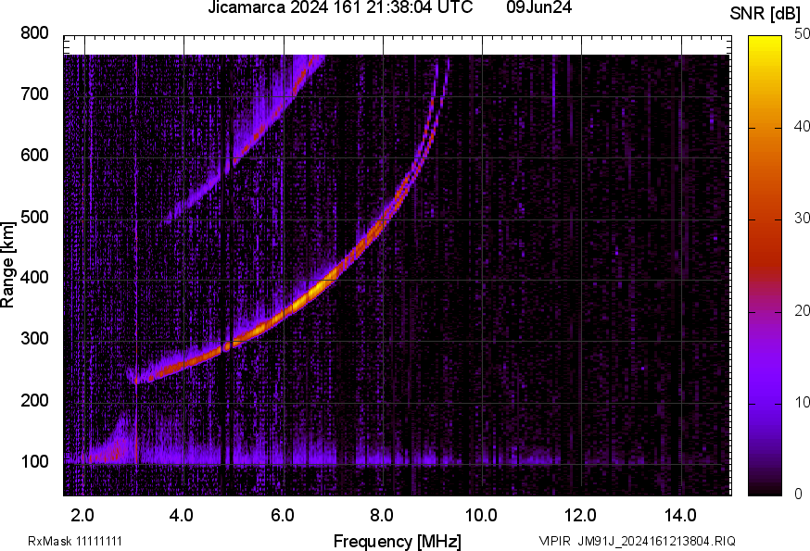Select the colorbar value 10

click(x=802, y=402)
